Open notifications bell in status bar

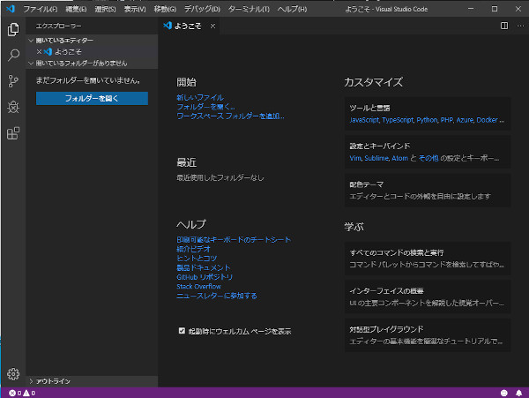(519, 393)
